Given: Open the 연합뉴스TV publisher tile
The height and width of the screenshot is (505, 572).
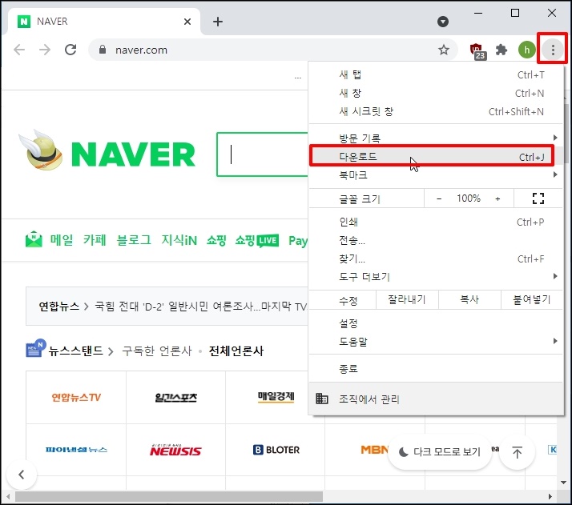Looking at the screenshot, I should 76,397.
